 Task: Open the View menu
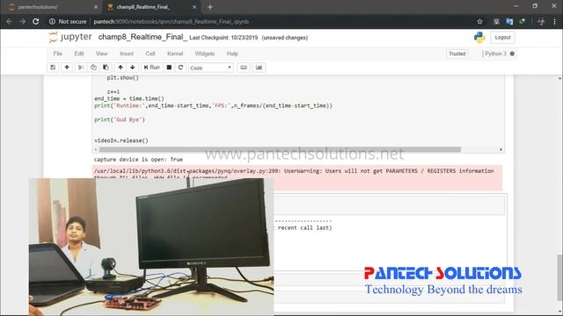pos(102,54)
